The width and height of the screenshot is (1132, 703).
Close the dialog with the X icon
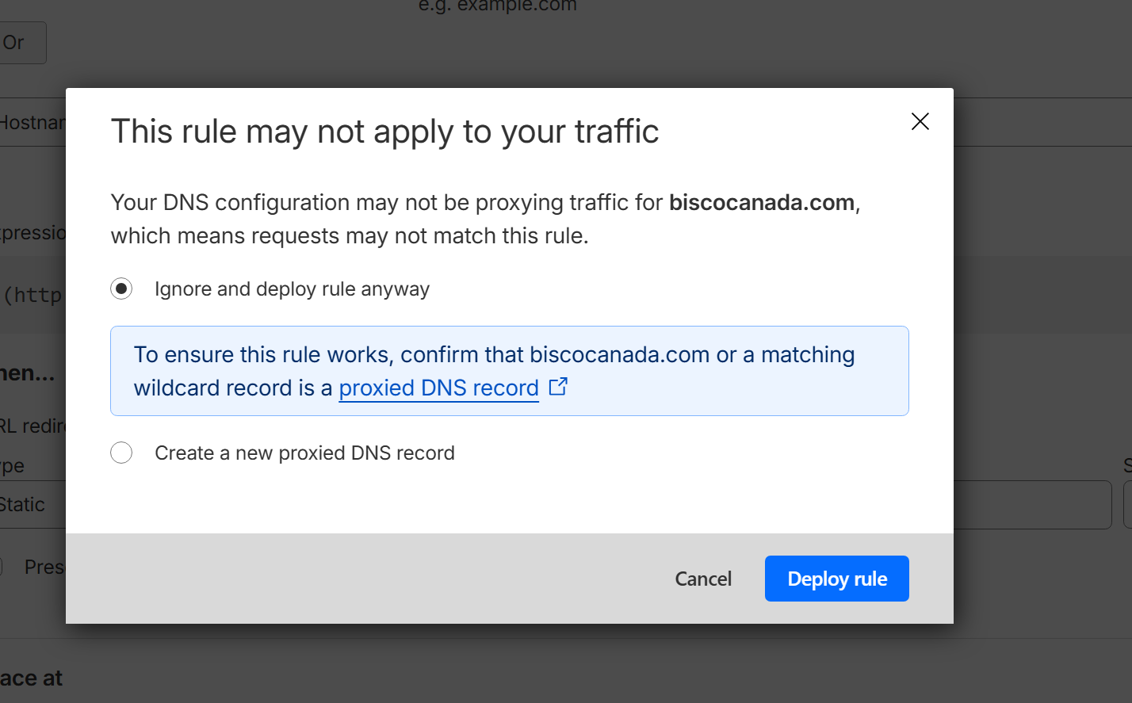tap(920, 121)
